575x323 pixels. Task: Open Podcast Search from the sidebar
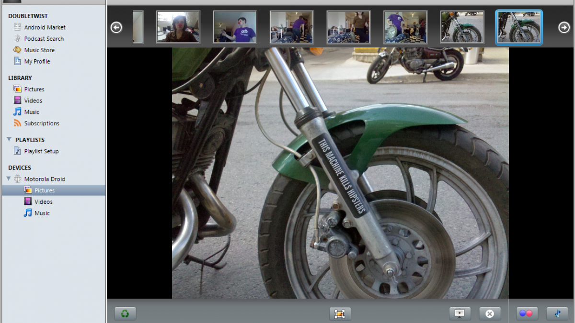click(x=44, y=39)
